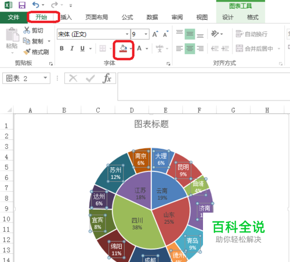
Task: Customize the Quick Access Toolbar
Action: coord(71,6)
